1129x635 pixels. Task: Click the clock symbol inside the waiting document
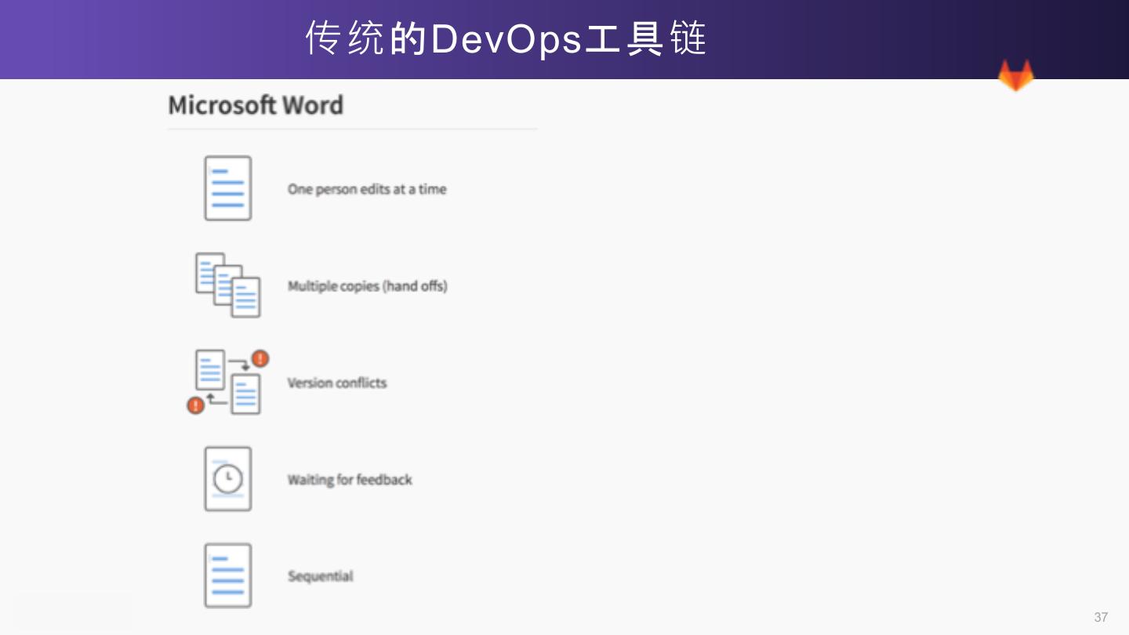point(228,478)
